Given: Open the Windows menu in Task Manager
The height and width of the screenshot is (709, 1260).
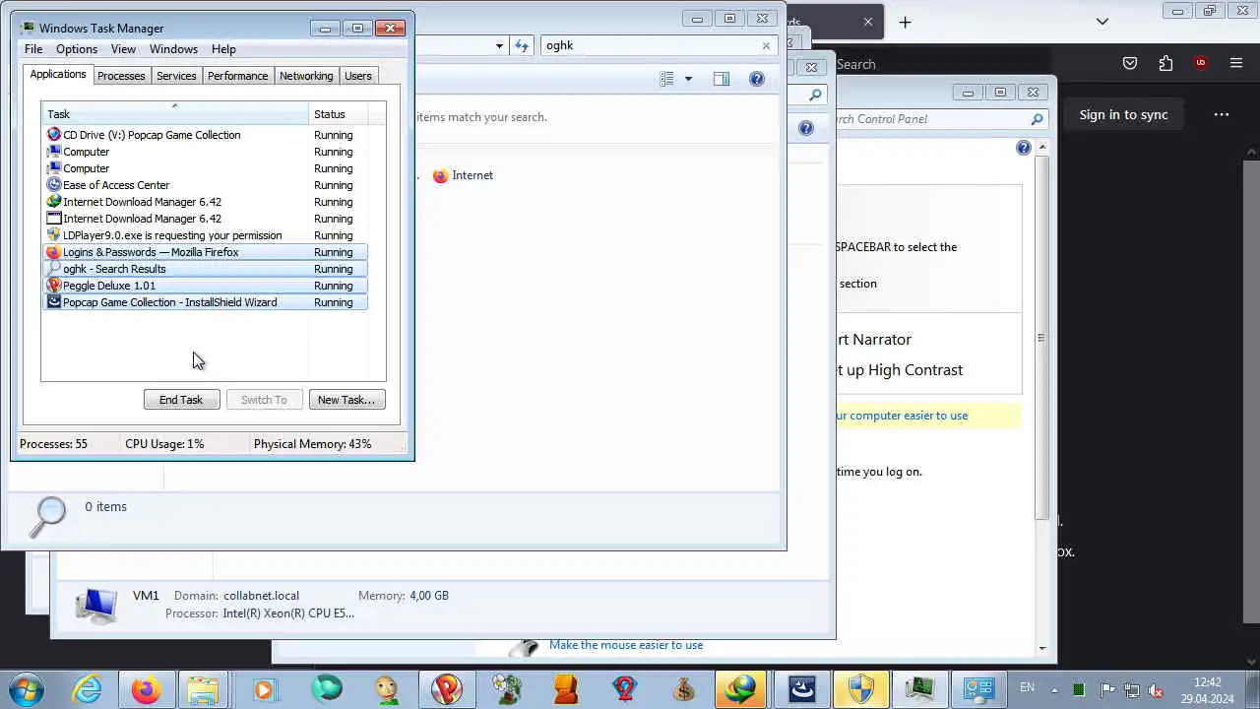Looking at the screenshot, I should point(173,49).
